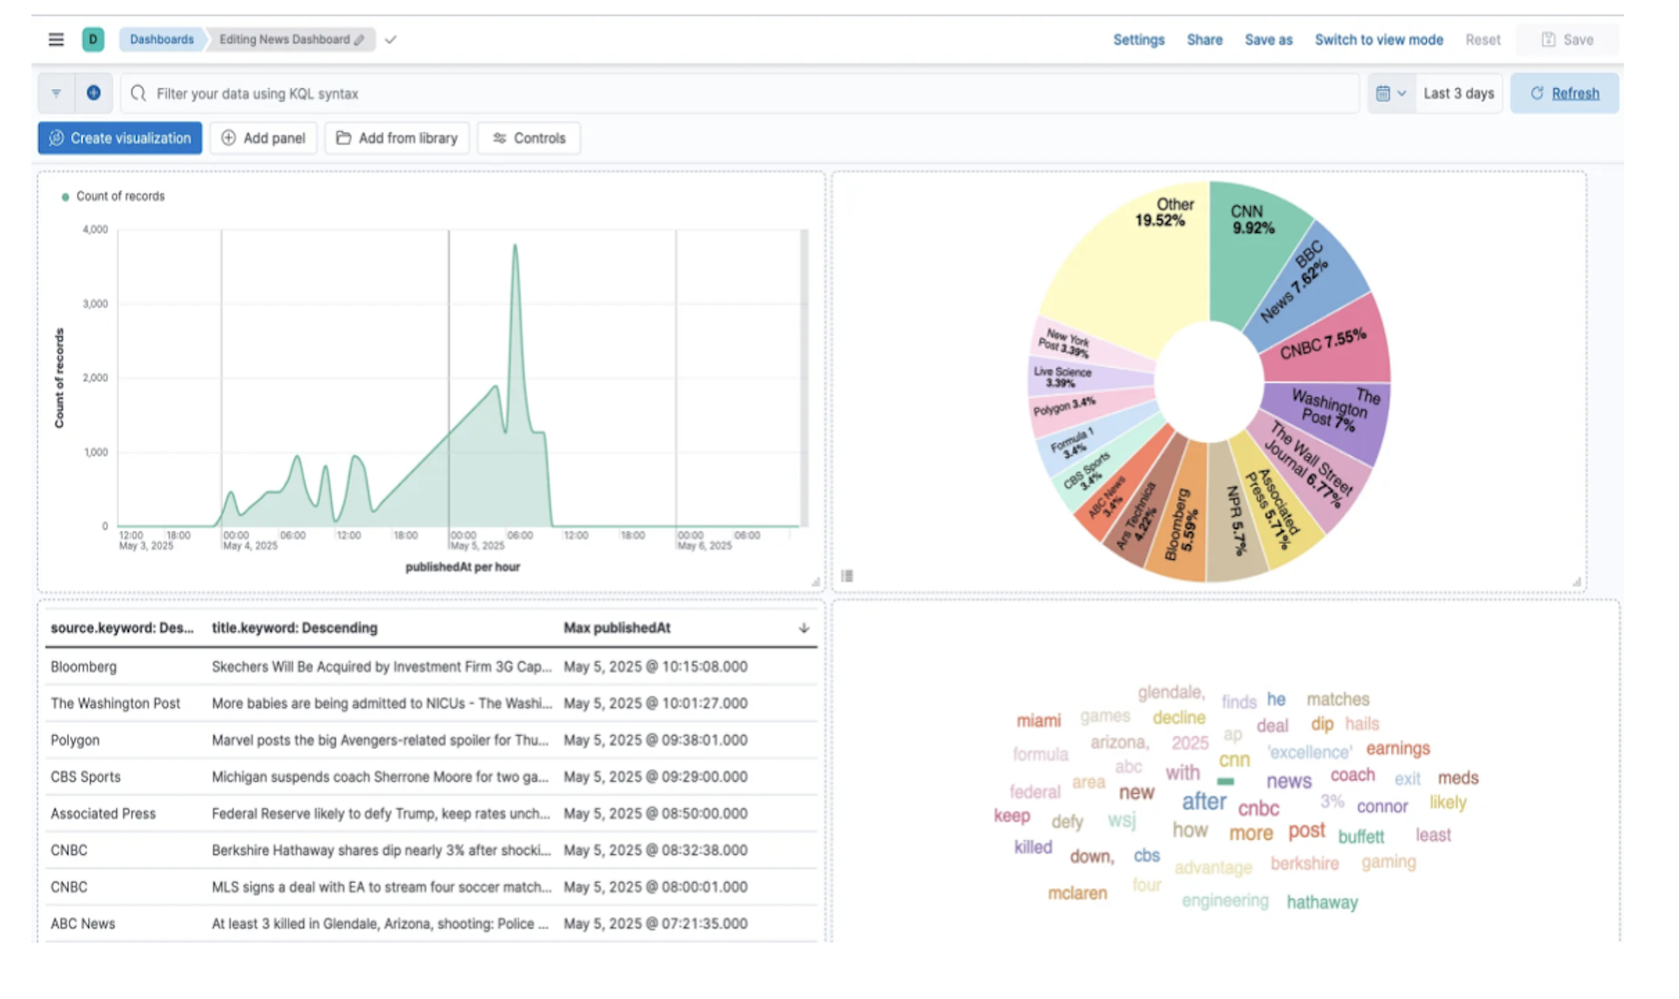
Task: Sort by Max publishedAt column header
Action: (x=617, y=628)
